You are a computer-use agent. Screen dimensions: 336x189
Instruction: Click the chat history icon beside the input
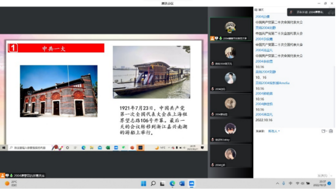330,131
